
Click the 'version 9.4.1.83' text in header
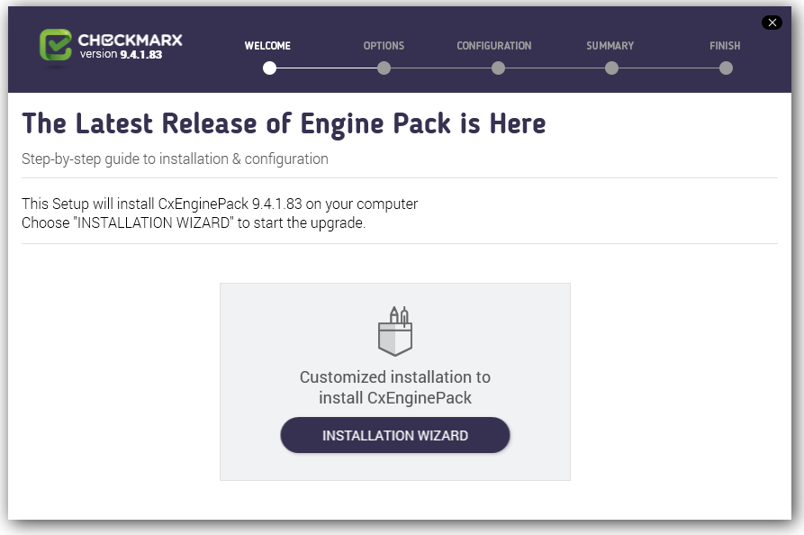(121, 54)
